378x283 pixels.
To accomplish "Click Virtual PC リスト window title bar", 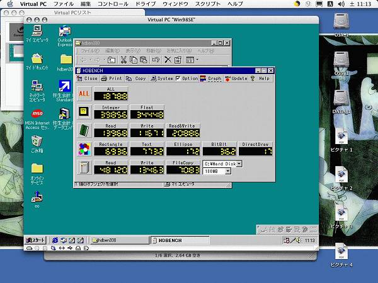I will (72, 13).
